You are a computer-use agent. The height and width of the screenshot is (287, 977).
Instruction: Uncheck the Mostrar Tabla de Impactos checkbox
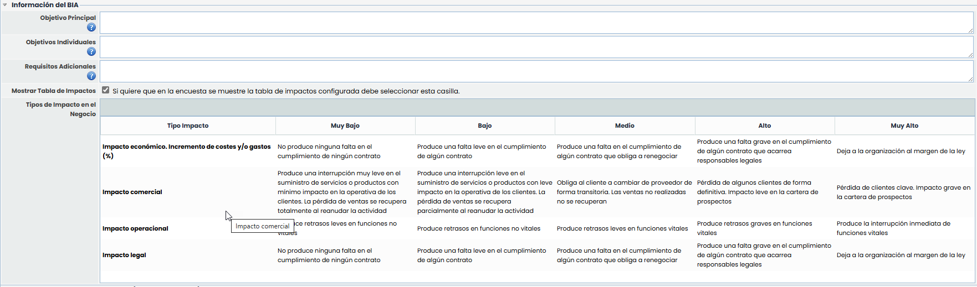point(105,90)
